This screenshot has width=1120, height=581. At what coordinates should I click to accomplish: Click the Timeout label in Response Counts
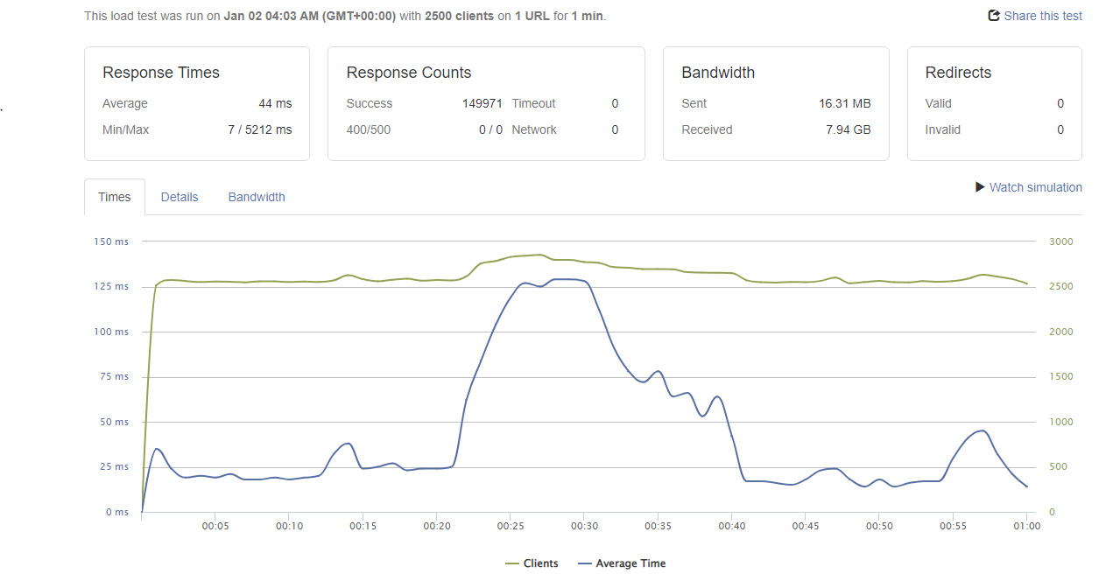[x=533, y=103]
